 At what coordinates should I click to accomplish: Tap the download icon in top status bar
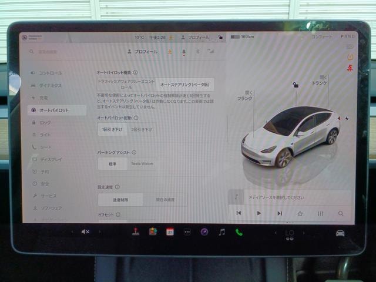pos(171,38)
